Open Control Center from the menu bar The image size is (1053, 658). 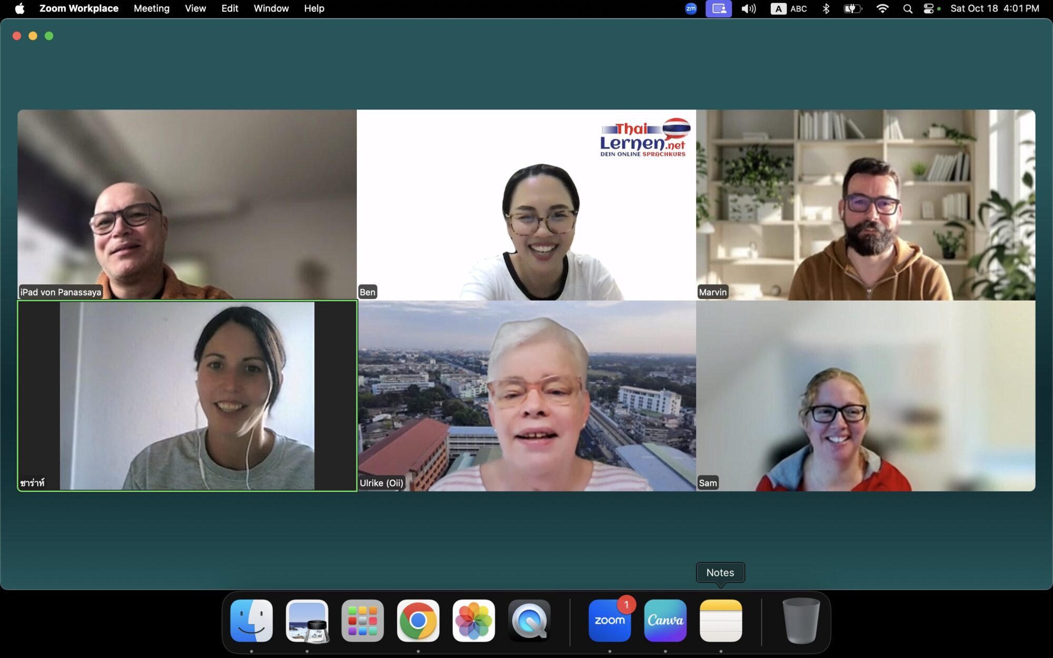929,8
